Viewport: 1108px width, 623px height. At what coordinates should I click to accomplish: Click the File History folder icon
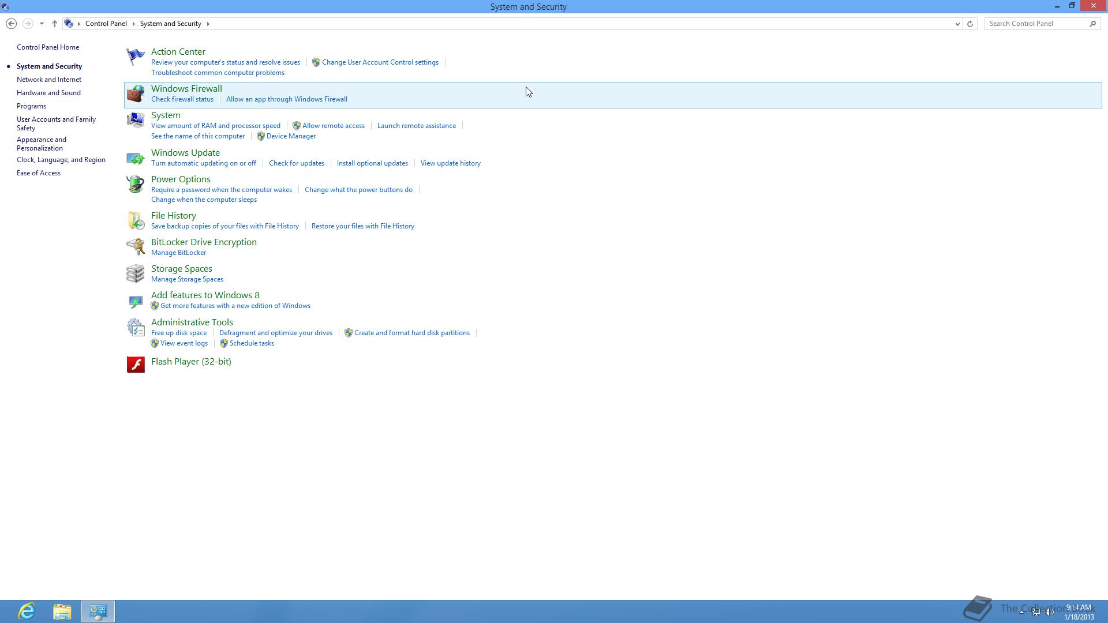[x=135, y=220]
